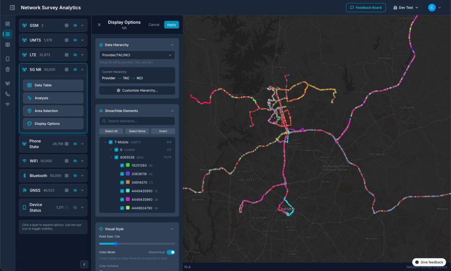Open the table view icon in left rail
Viewport: 451px width, 271px height.
pos(8,45)
